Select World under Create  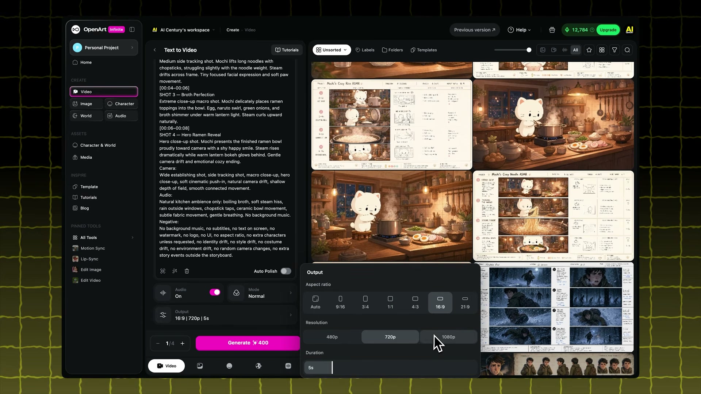coord(86,116)
